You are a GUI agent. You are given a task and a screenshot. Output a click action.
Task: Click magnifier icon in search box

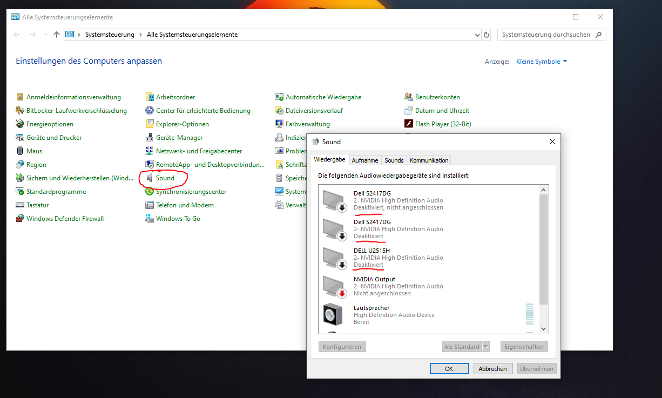(598, 35)
